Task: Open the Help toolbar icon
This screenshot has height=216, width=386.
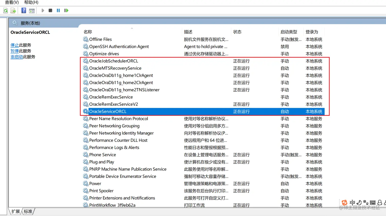Action: pos(24,10)
